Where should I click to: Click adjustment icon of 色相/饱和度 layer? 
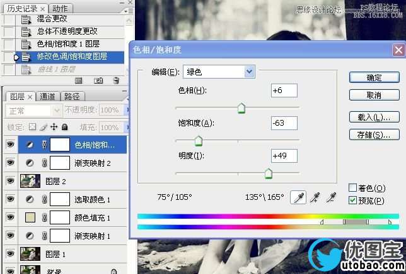coord(30,145)
